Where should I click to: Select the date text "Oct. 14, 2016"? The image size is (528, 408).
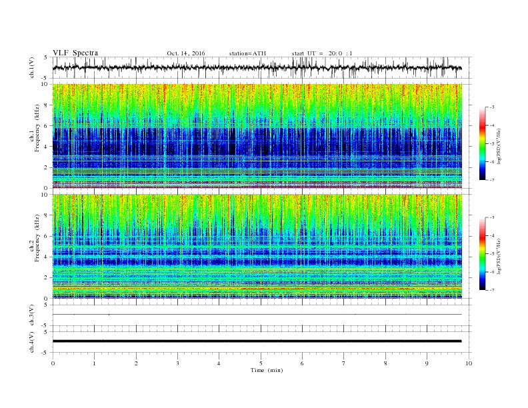[186, 53]
